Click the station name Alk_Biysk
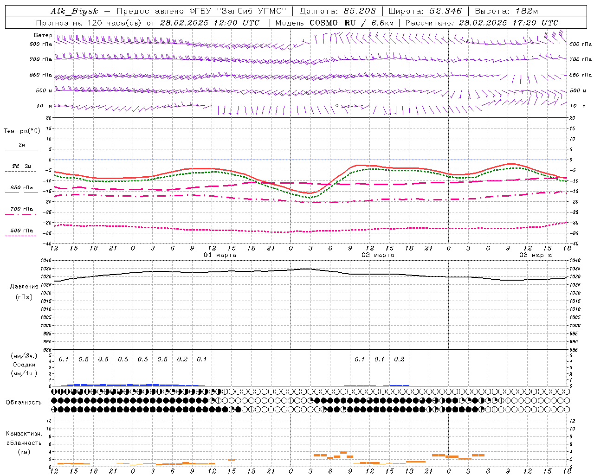 pos(75,11)
